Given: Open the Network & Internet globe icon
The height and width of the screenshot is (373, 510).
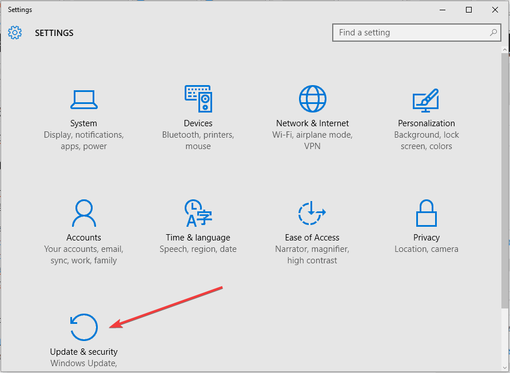Looking at the screenshot, I should click(x=313, y=99).
